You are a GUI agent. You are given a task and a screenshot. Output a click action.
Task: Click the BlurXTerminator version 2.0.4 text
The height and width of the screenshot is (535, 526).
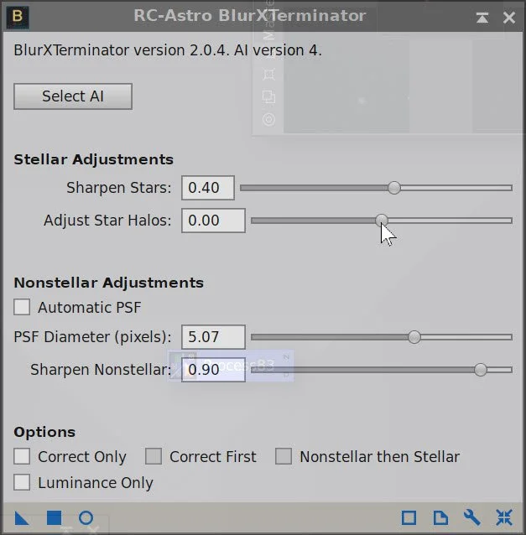pyautogui.click(x=168, y=50)
